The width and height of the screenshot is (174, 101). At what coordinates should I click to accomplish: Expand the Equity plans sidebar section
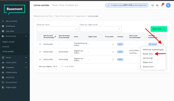tap(26, 63)
